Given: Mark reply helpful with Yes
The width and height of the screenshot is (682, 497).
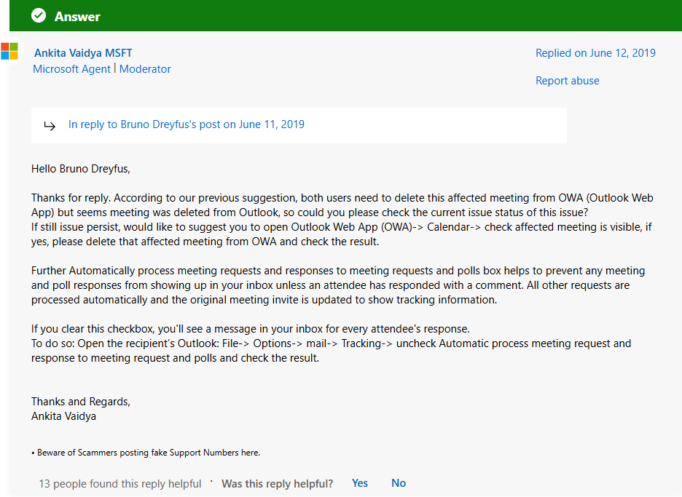Looking at the screenshot, I should [x=360, y=483].
